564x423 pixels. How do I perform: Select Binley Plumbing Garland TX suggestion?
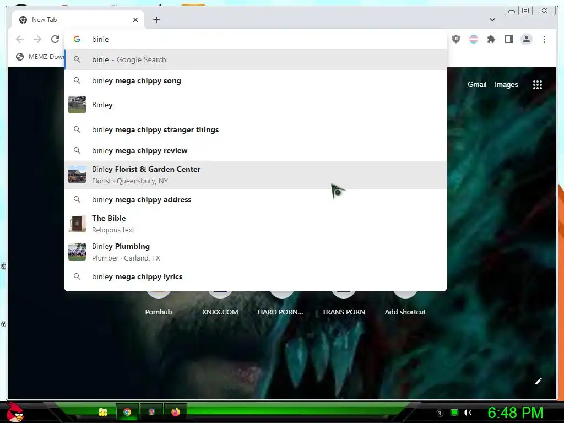(x=256, y=252)
